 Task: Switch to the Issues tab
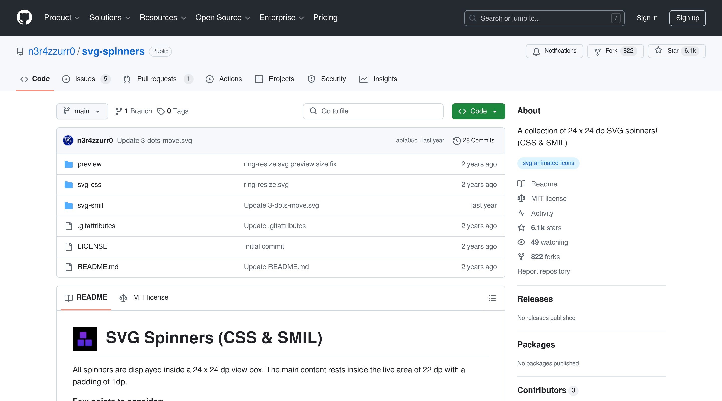click(x=86, y=79)
